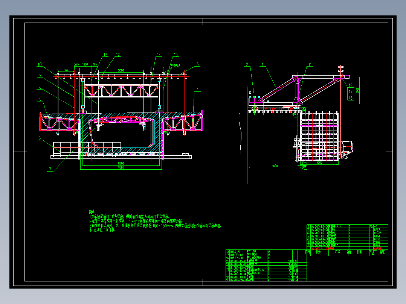This screenshot has height=304, width=406.
Task: Click the fourth green note line starting with 4
Action: (x=102, y=230)
